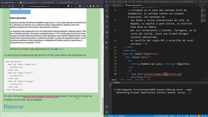The height and width of the screenshot is (117, 208).
Task: Open the Accounts icon in VS Code
Action: pyautogui.click(x=107, y=107)
